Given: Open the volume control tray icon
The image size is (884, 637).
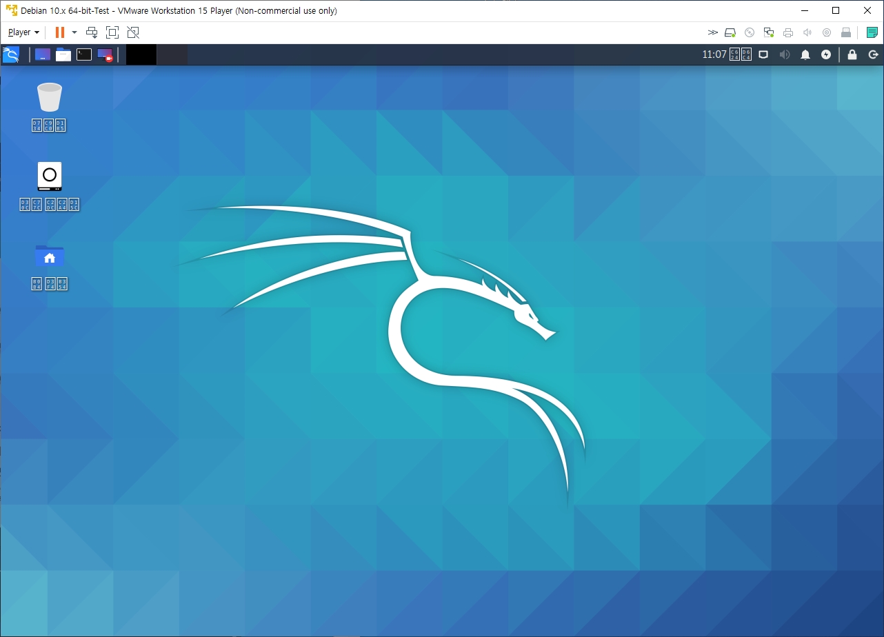Looking at the screenshot, I should tap(785, 54).
